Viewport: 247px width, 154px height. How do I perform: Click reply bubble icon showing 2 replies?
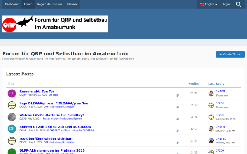tap(193, 129)
